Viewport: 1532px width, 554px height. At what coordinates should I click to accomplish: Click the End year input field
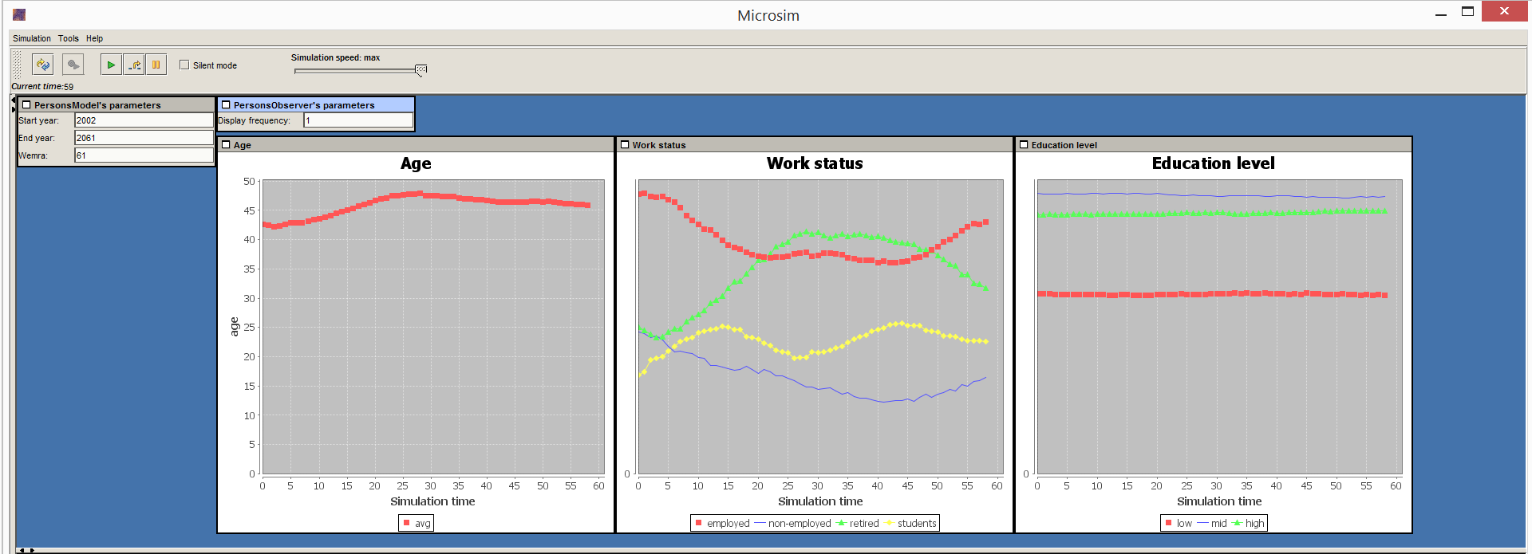(x=144, y=138)
